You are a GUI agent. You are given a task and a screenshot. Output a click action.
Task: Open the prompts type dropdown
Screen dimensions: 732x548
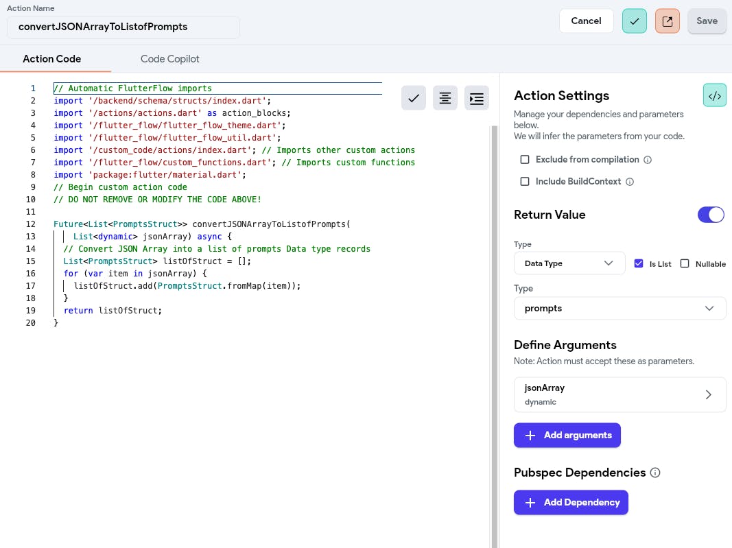[x=619, y=309]
